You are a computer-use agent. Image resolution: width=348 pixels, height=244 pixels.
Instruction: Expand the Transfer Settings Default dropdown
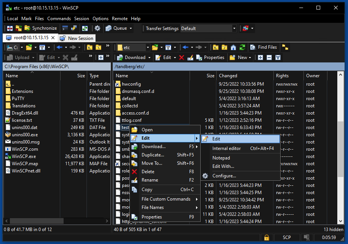pyautogui.click(x=234, y=28)
